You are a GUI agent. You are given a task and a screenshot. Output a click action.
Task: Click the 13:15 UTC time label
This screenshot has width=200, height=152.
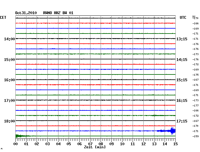point(182,39)
